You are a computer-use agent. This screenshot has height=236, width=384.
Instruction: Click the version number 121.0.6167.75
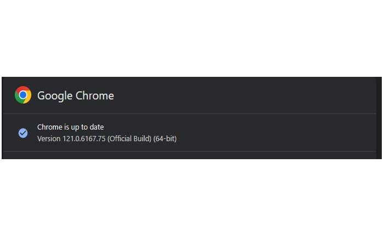click(x=85, y=138)
